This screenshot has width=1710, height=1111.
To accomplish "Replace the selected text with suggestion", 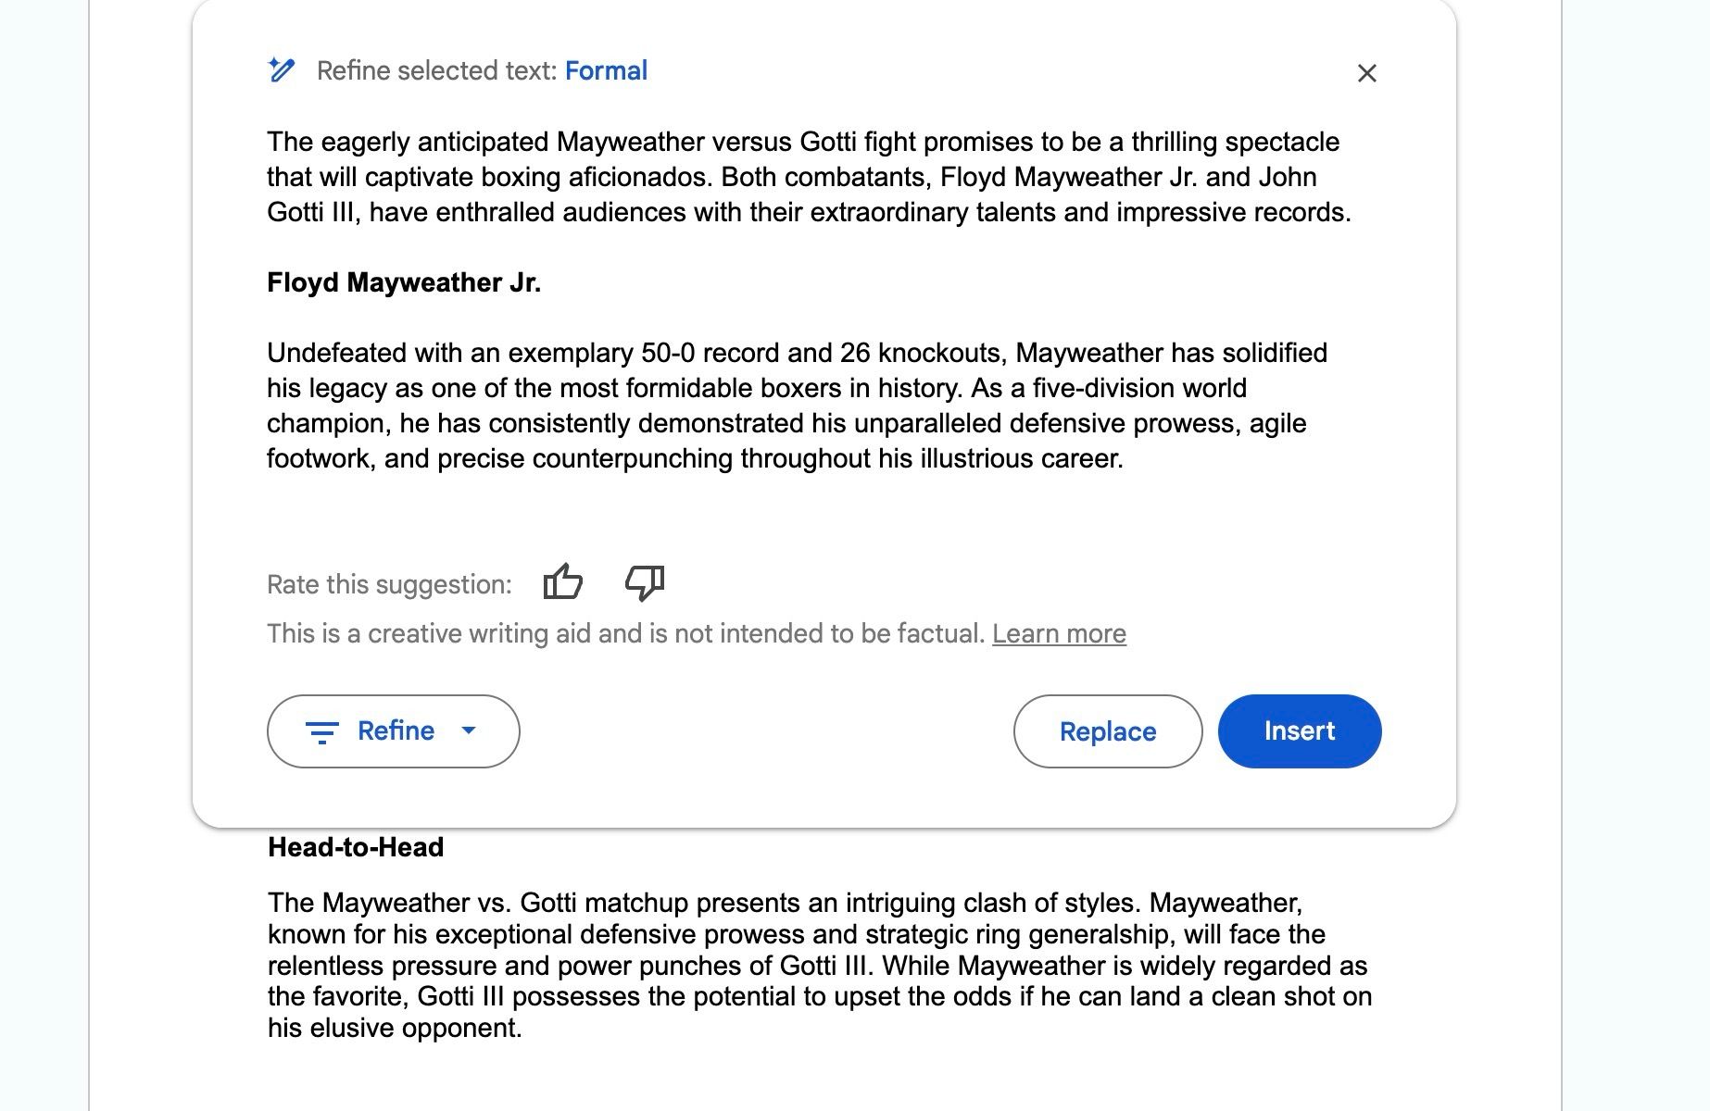I will point(1107,731).
